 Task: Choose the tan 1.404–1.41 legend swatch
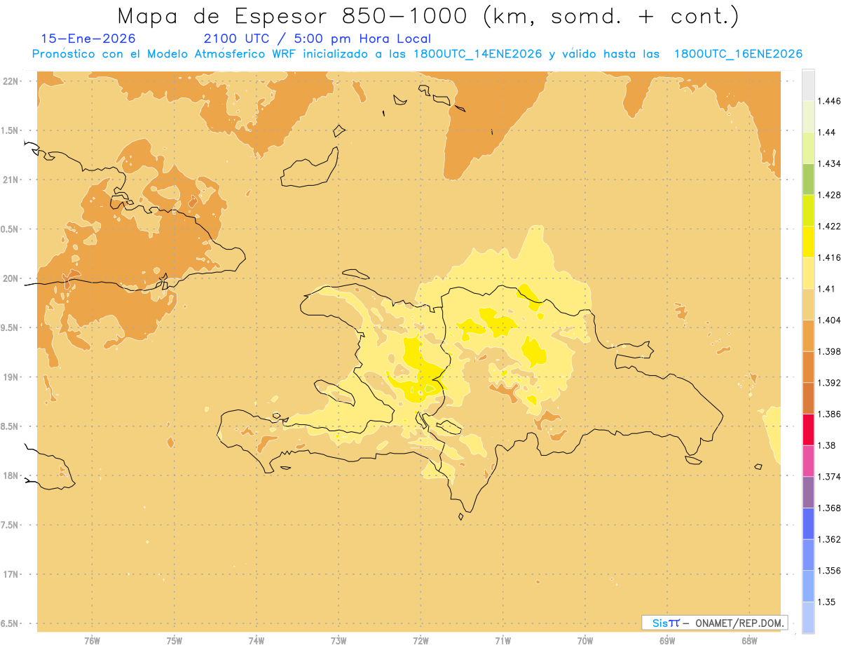coord(808,304)
